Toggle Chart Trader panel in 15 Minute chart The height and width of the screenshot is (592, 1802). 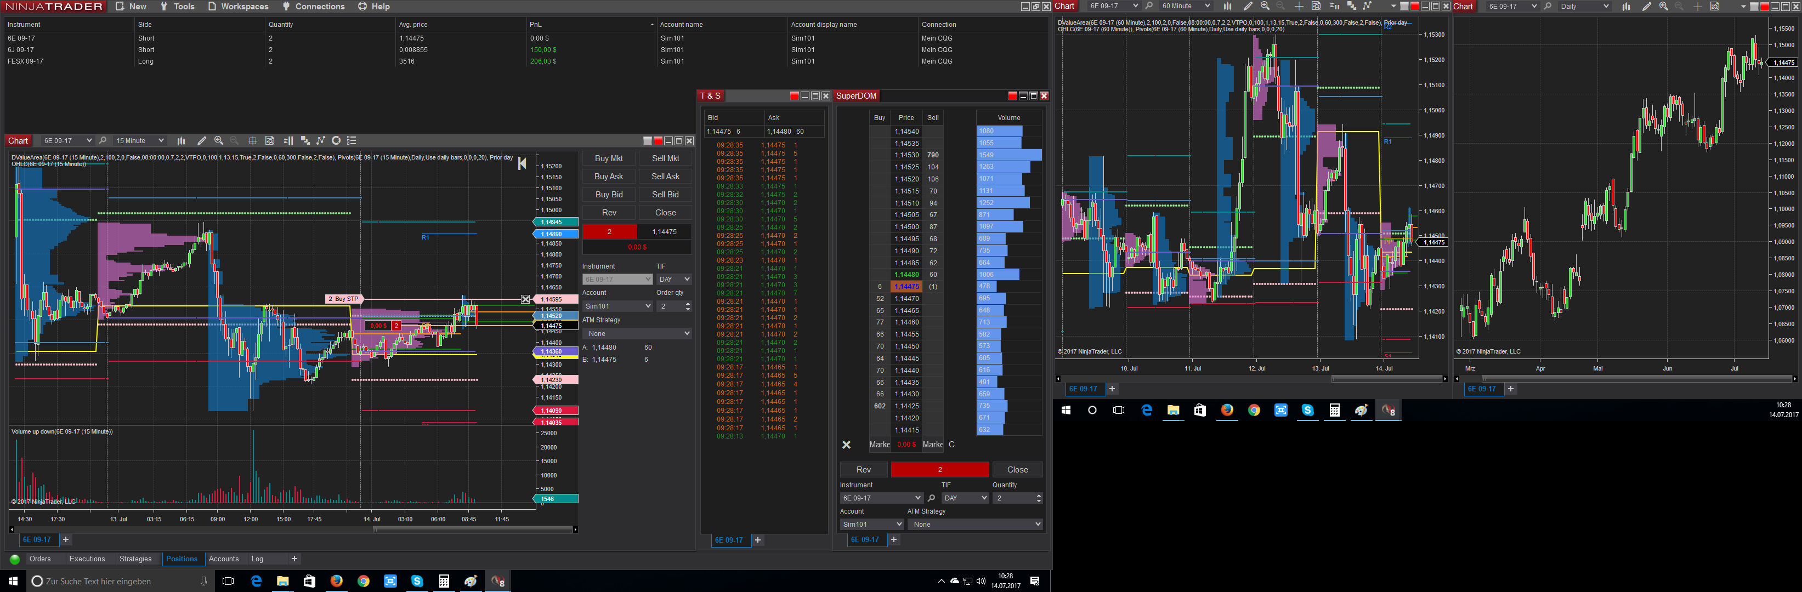[x=287, y=140]
